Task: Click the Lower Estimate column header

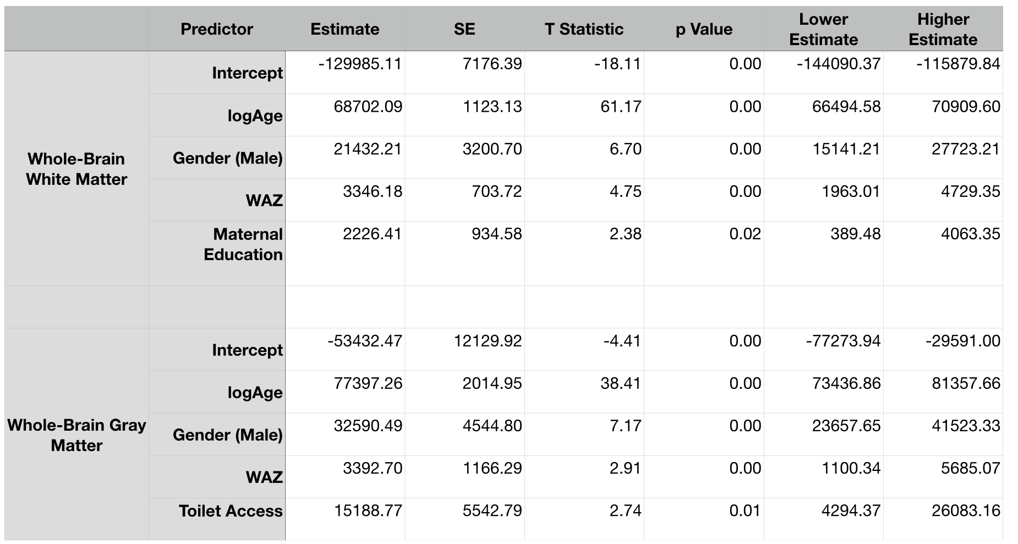Action: [823, 29]
